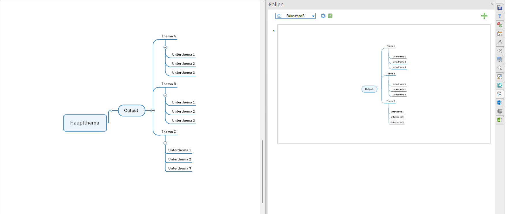This screenshot has height=214, width=507.
Task: Select Unterthema 2 under Thema A
Action: pos(184,64)
